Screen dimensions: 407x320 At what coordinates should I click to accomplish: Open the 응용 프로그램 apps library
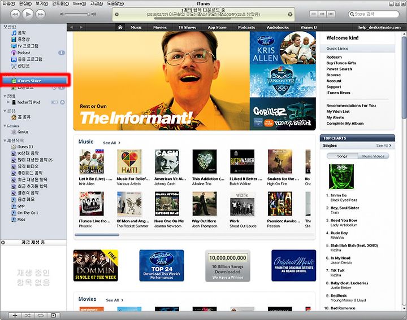(x=27, y=59)
